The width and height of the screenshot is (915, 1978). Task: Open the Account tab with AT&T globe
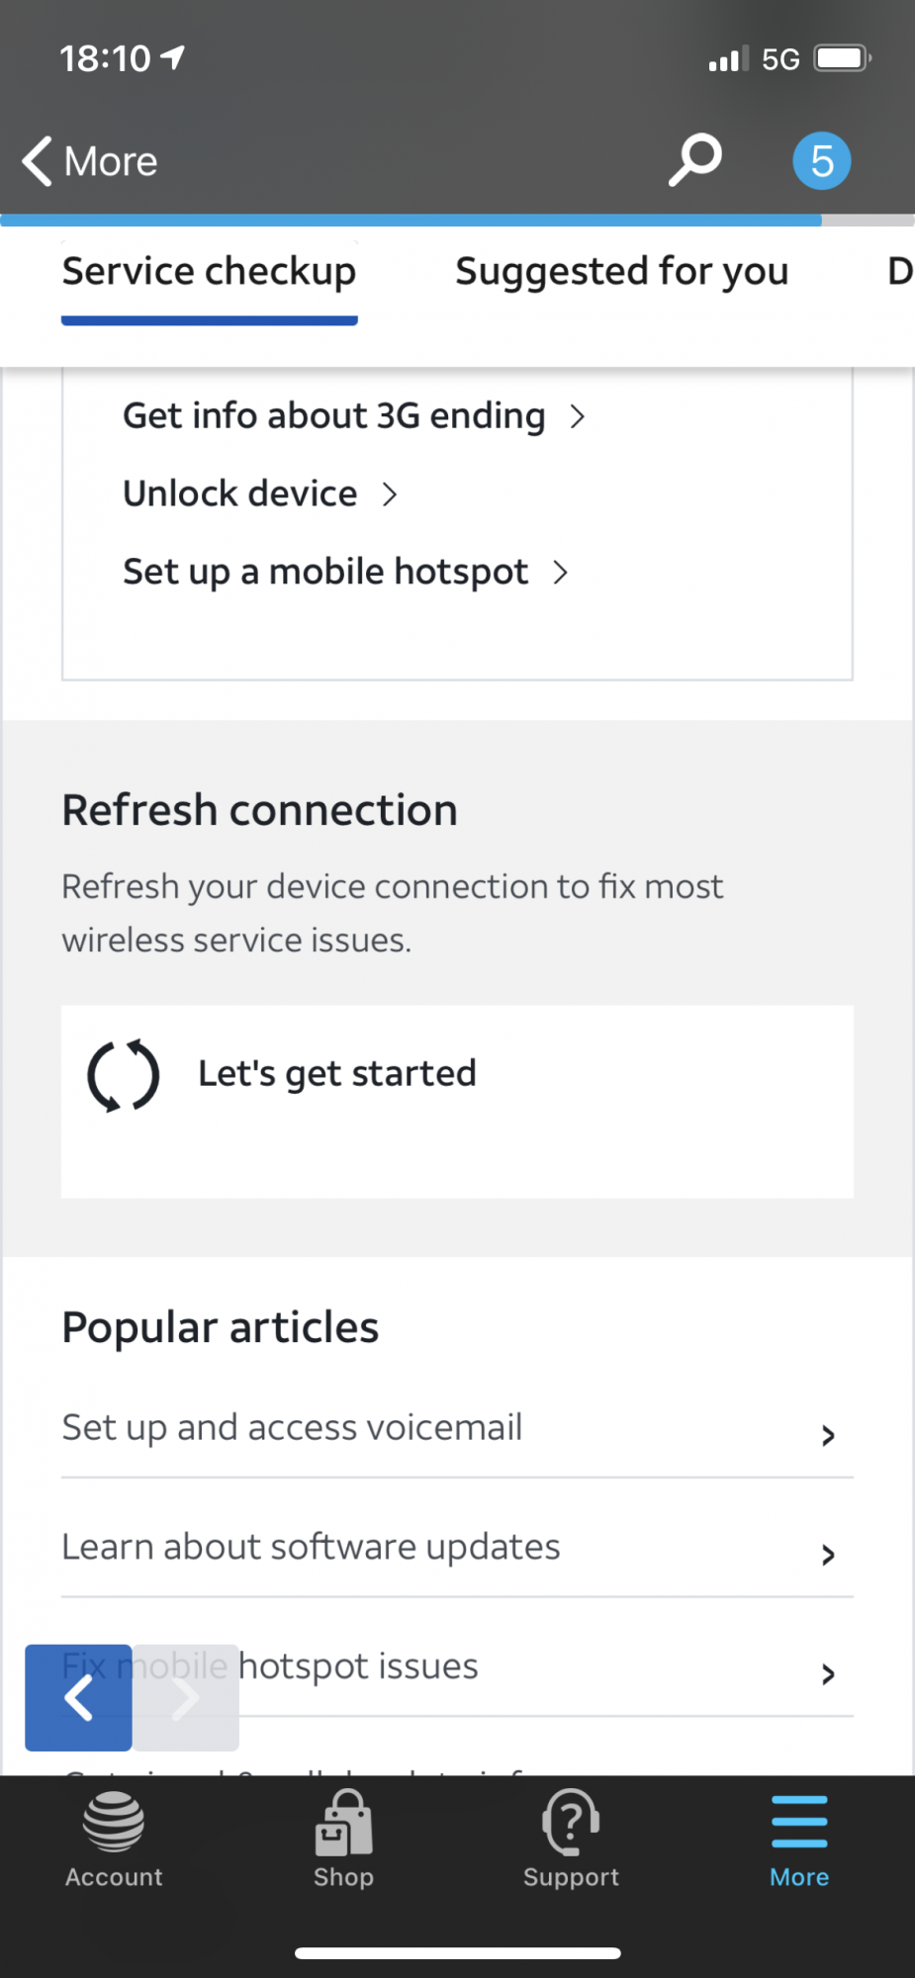[114, 1840]
